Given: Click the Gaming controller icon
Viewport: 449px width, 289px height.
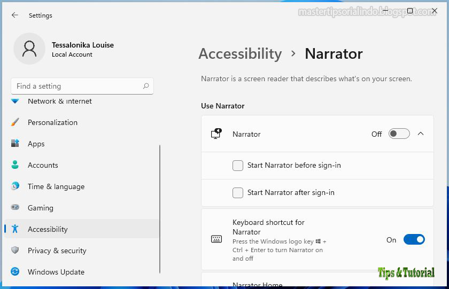Looking at the screenshot, I should click(x=15, y=208).
